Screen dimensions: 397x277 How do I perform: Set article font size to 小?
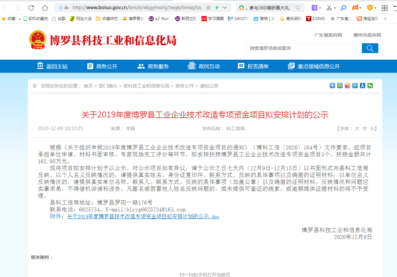pyautogui.click(x=372, y=129)
